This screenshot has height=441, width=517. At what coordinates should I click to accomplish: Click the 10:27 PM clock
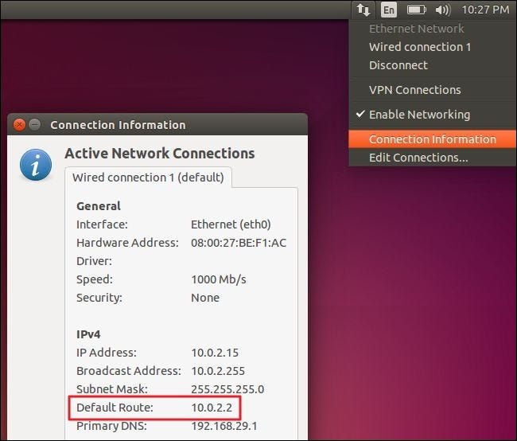click(x=485, y=10)
